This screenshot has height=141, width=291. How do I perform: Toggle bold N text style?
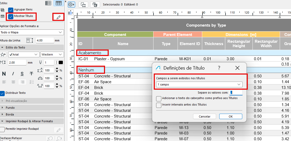click(4, 74)
